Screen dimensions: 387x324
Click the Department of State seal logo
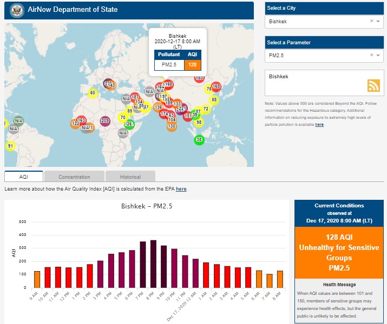17,10
